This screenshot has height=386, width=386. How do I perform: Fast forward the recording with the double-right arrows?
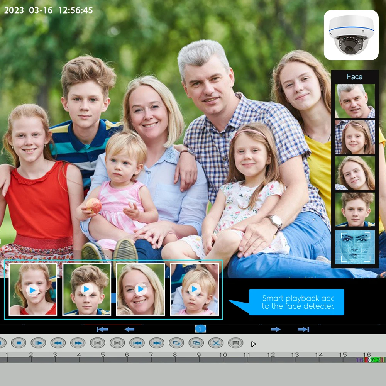(78, 343)
